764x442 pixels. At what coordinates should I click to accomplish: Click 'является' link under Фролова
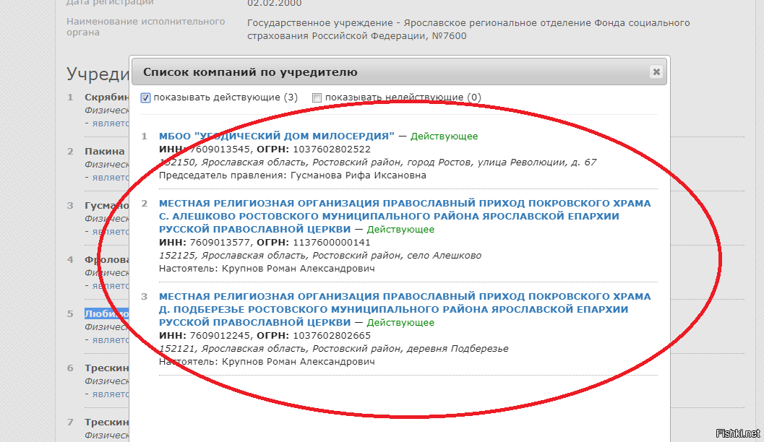coord(110,285)
